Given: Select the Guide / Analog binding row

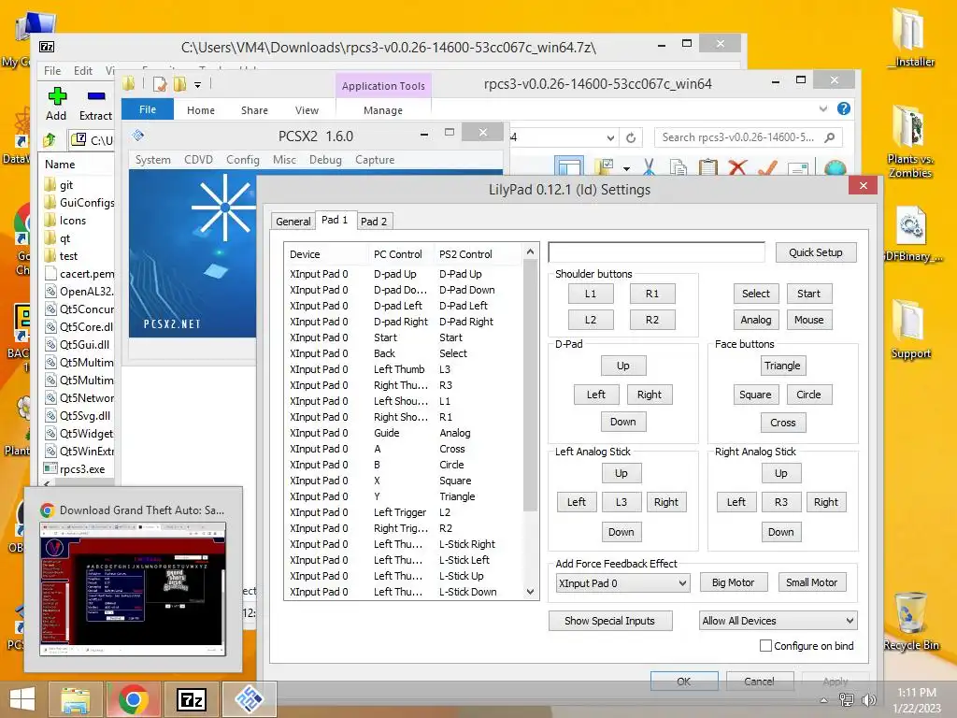Looking at the screenshot, I should click(405, 433).
